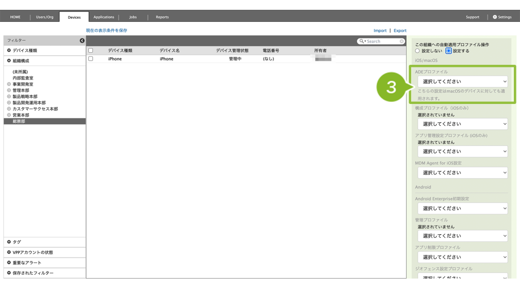Click the Export link

click(x=400, y=31)
